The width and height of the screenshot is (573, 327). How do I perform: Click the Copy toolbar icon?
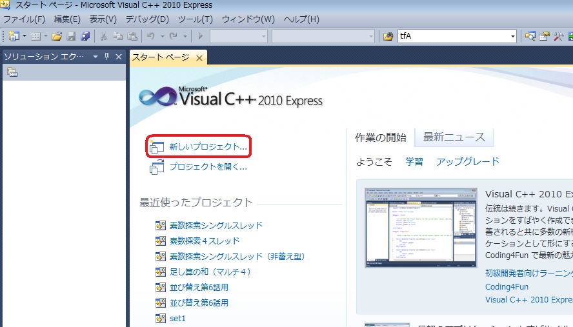pyautogui.click(x=117, y=36)
